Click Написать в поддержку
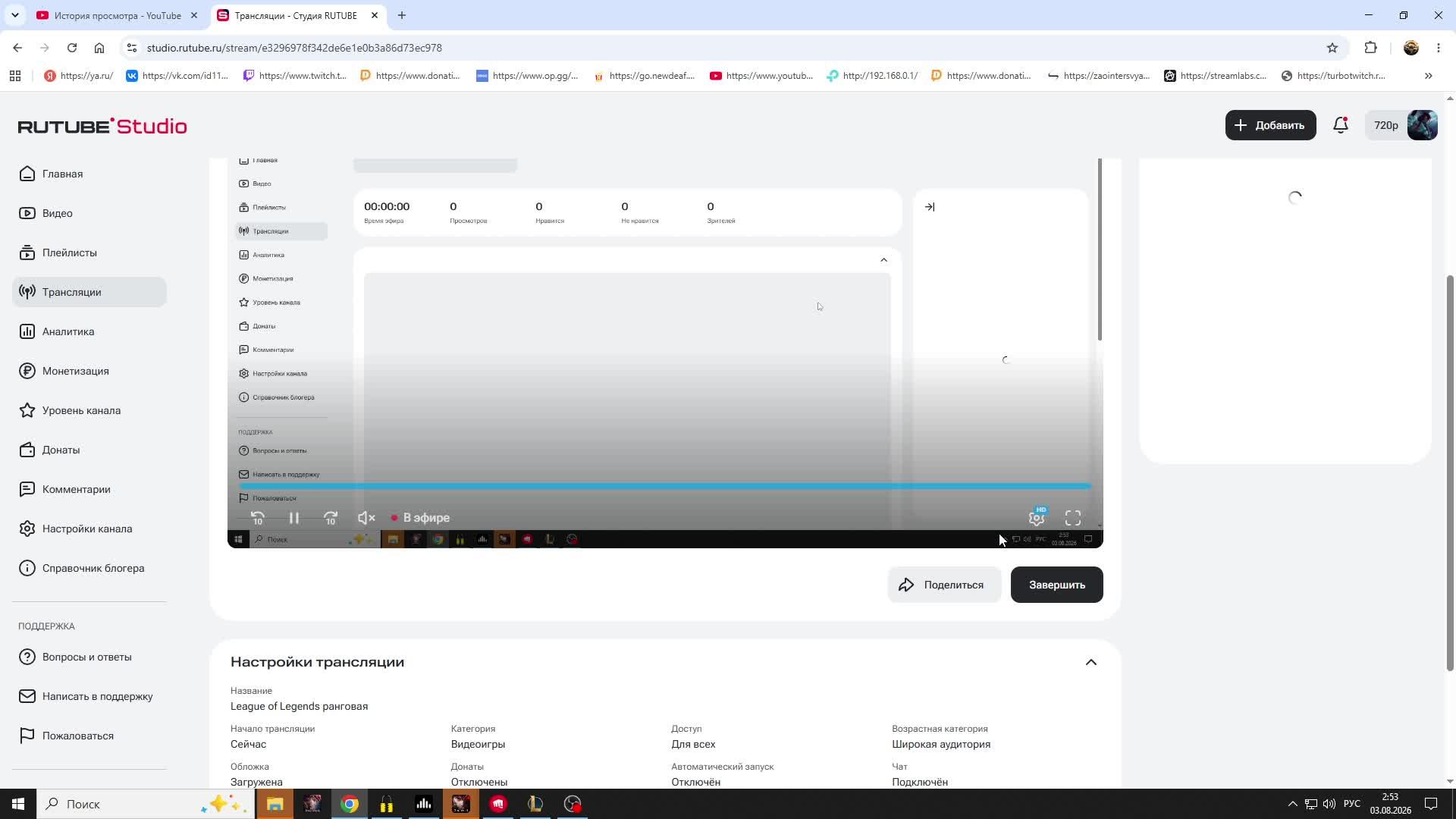This screenshot has width=1456, height=819. pyautogui.click(x=89, y=696)
